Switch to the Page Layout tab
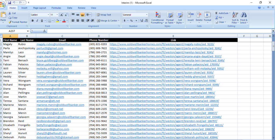The height and width of the screenshot is (140, 275). 39,8
